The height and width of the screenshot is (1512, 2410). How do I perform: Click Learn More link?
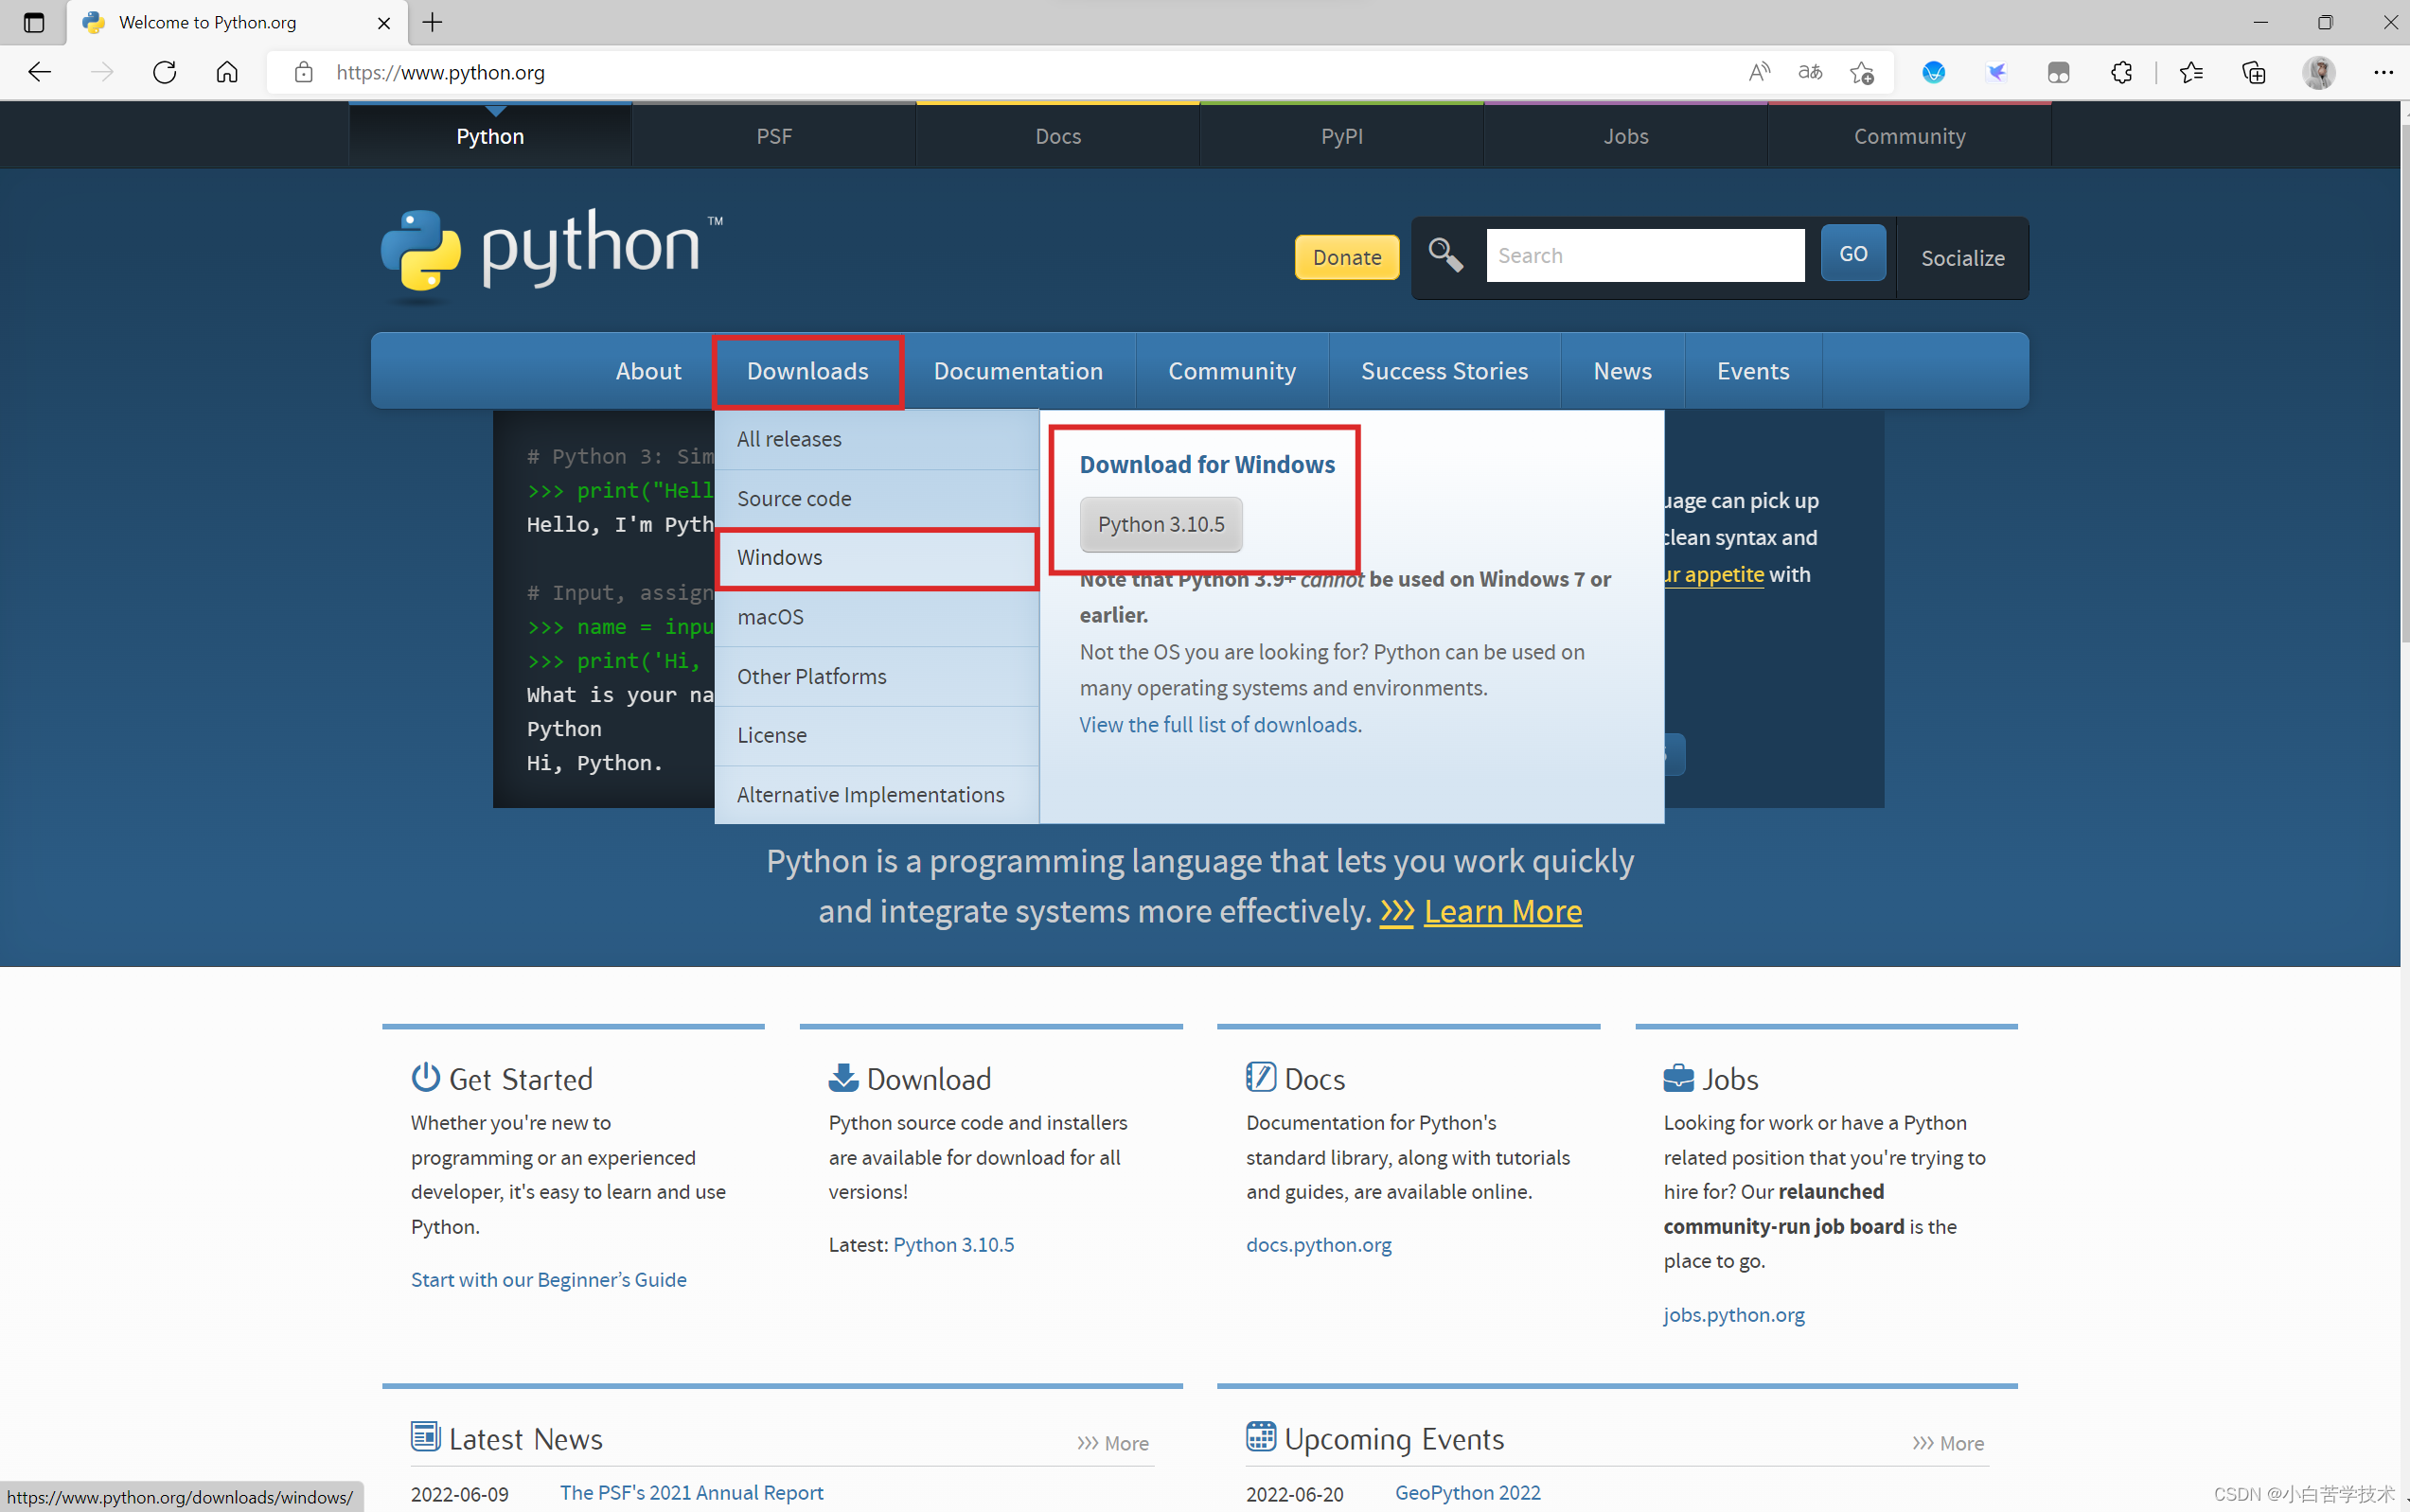[x=1502, y=909]
